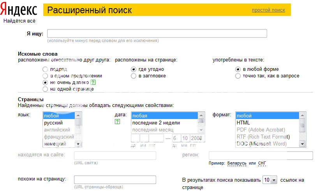Enable 'точно так, как в запросе' option
This screenshot has width=315, height=191.
tap(238, 76)
